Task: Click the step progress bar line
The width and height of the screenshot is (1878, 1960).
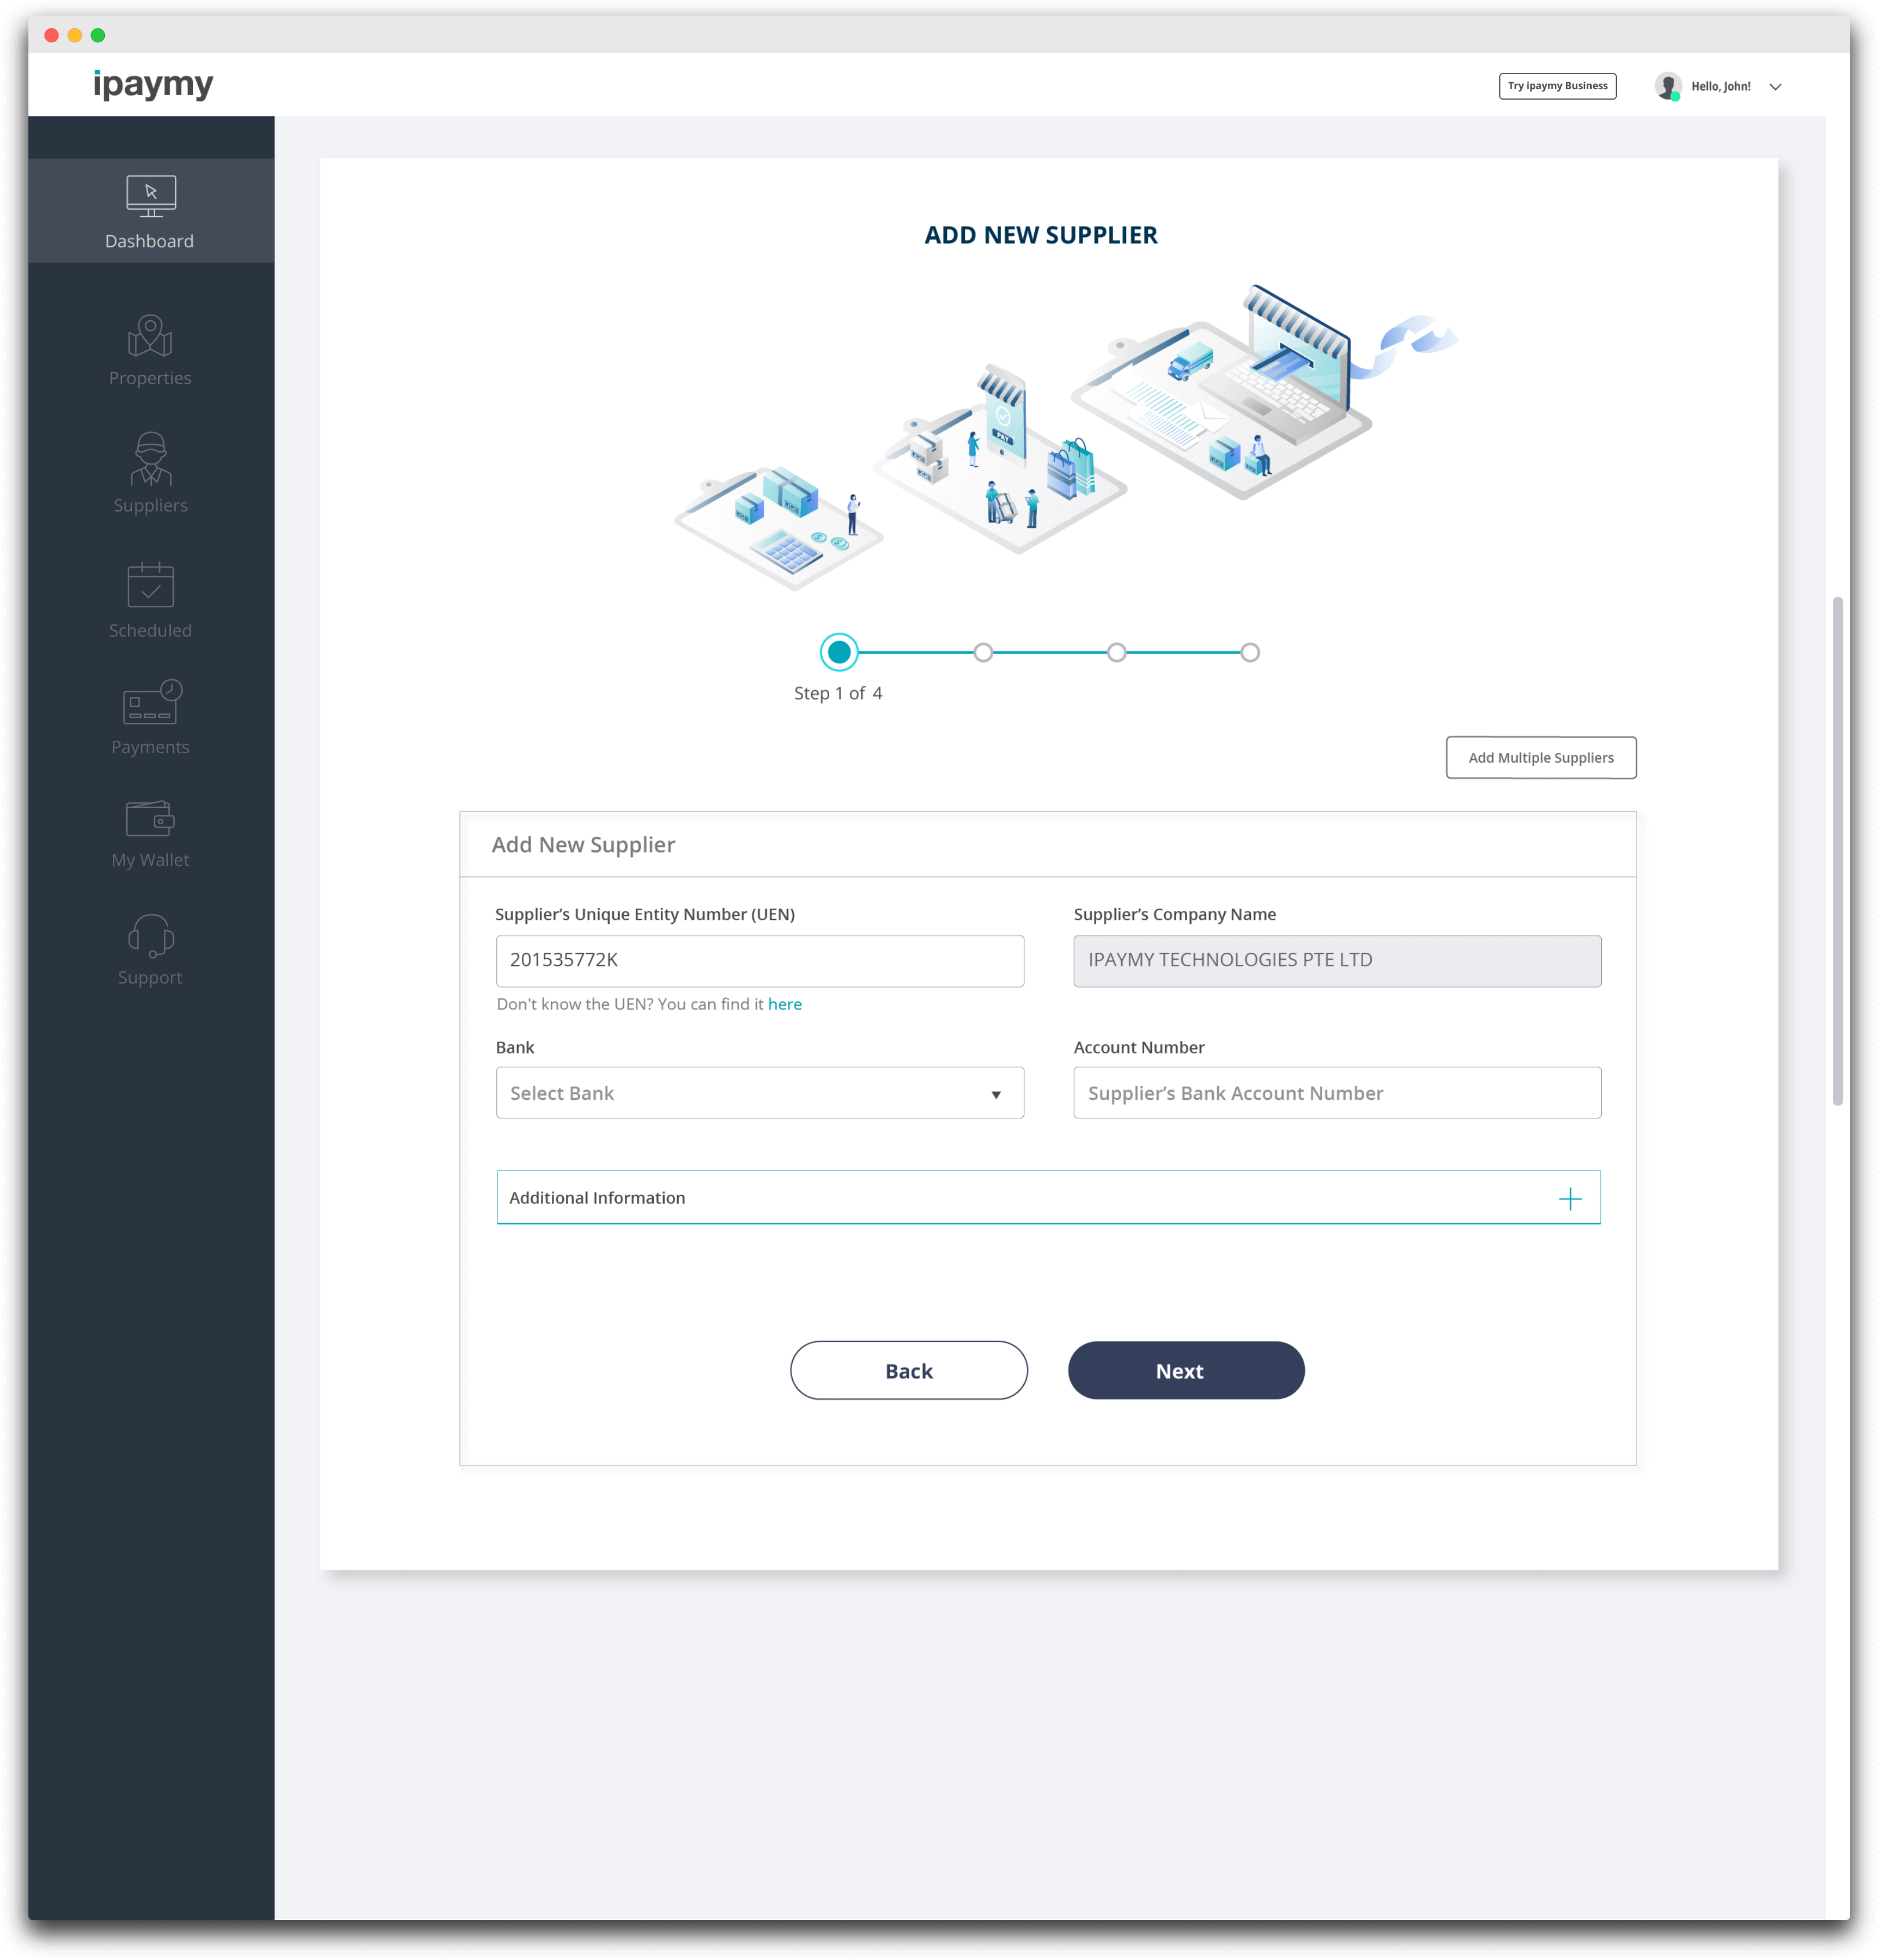Action: 1050,652
